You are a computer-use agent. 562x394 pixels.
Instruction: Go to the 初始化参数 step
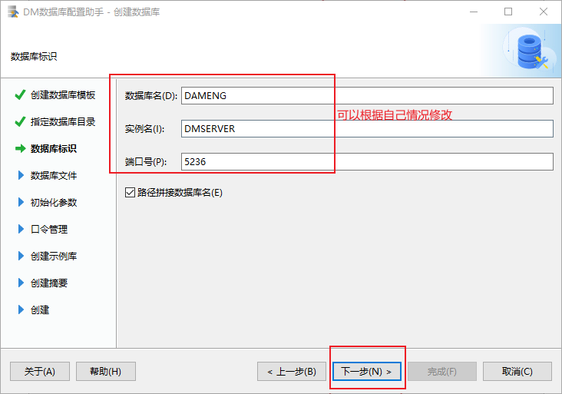coord(54,203)
